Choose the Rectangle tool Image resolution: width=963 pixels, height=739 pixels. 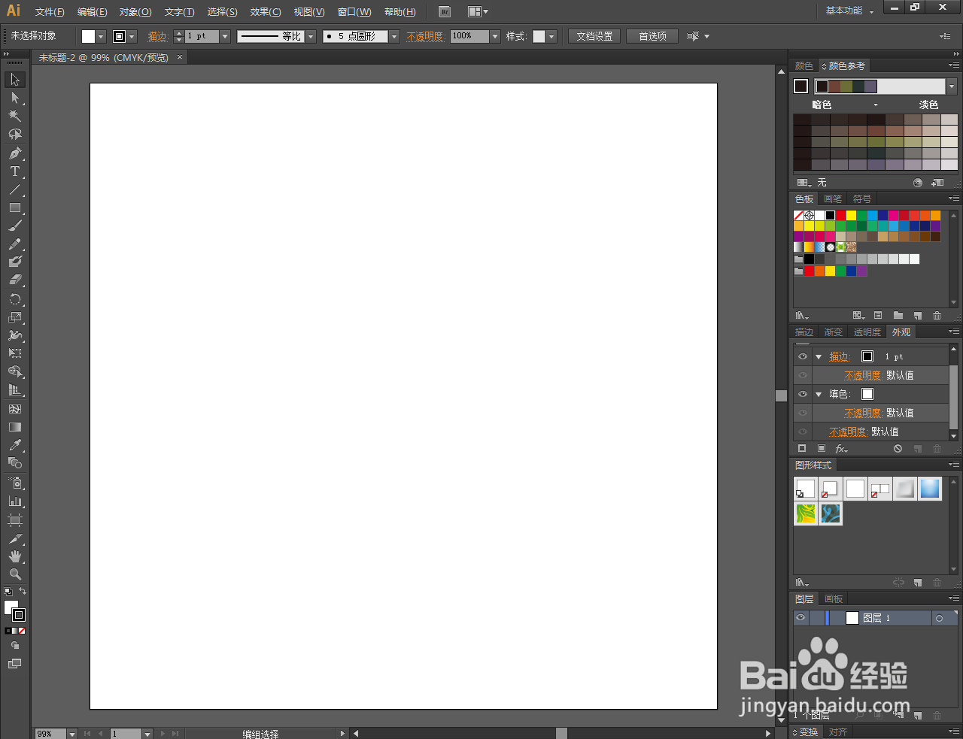(x=14, y=207)
